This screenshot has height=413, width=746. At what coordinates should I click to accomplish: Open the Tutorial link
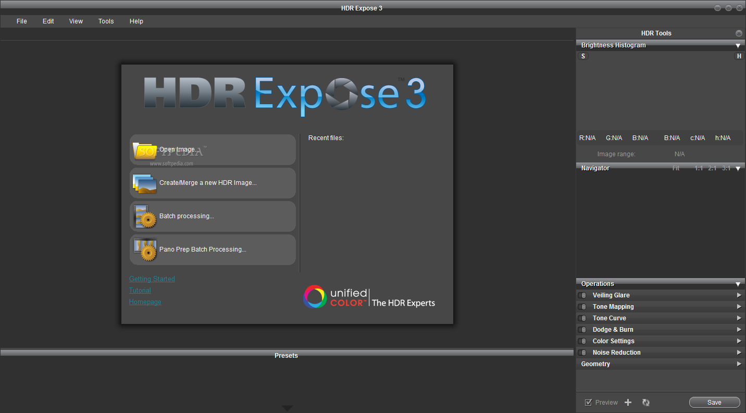point(140,291)
